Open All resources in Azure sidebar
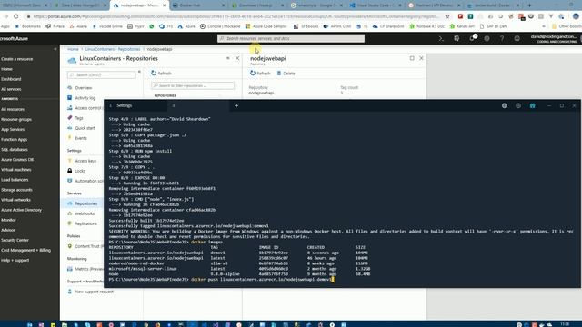Viewport: 582px width, 327px height. click(x=13, y=109)
